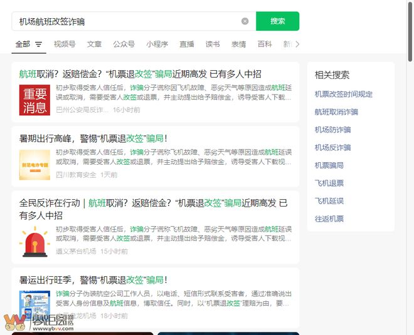Select related search 飞机延误
The height and width of the screenshot is (335, 414).
pos(329,201)
